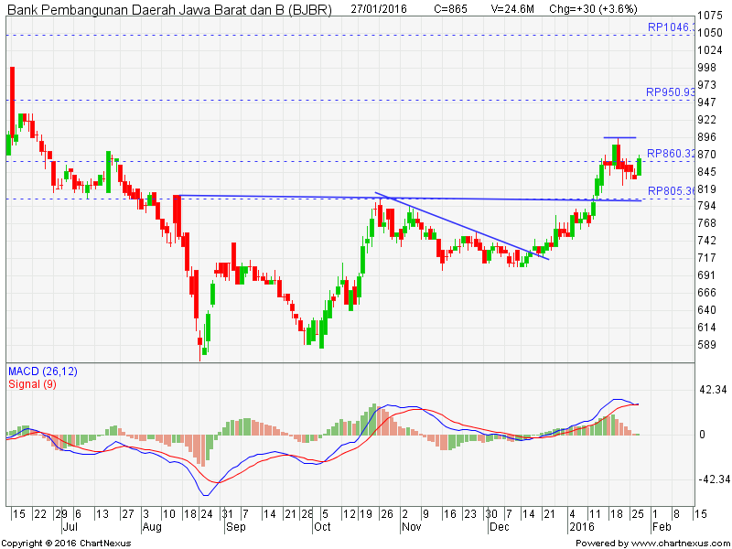The height and width of the screenshot is (549, 732).
Task: Click the Signal (9) indicator label
Action: pos(31,384)
